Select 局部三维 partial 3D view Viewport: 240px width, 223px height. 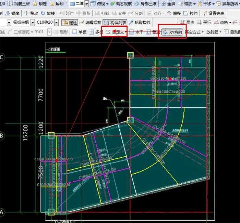[145, 3]
